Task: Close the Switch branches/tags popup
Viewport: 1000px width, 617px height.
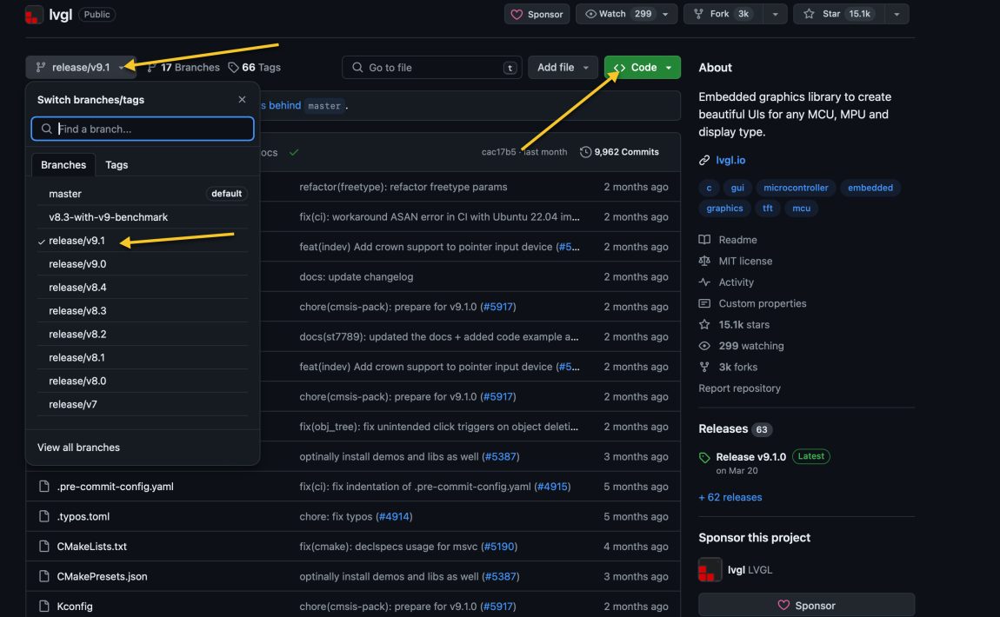Action: pyautogui.click(x=242, y=100)
